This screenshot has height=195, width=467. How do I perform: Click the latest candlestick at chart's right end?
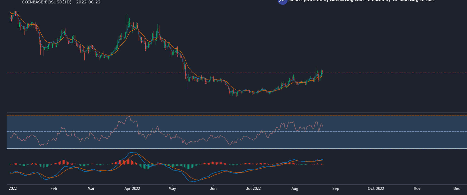coord(322,72)
